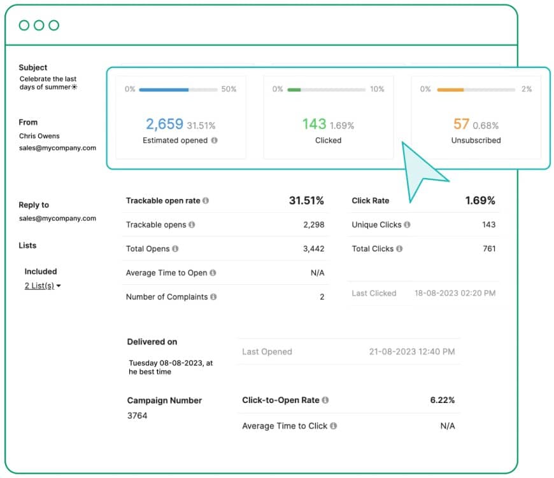Image resolution: width=554 pixels, height=478 pixels.
Task: Select the Total Opens value 3,442
Action: coord(314,249)
